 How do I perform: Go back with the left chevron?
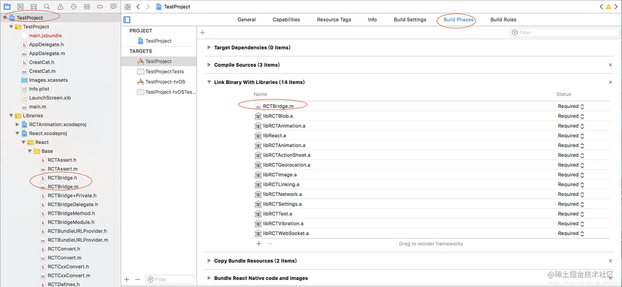(138, 7)
